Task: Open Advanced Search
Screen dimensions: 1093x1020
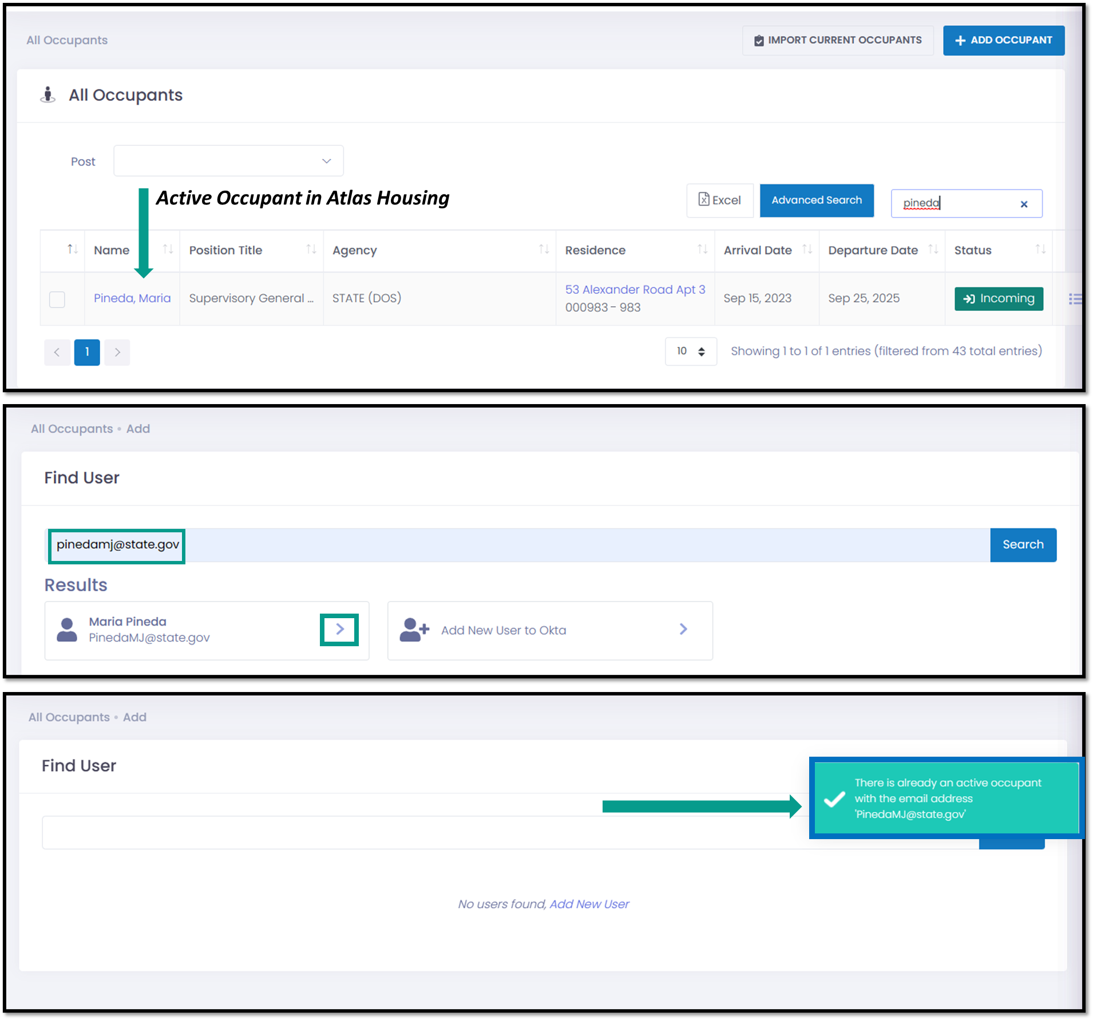Action: coord(817,200)
